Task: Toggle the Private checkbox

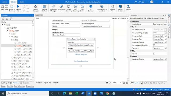Action: (x=154, y=54)
